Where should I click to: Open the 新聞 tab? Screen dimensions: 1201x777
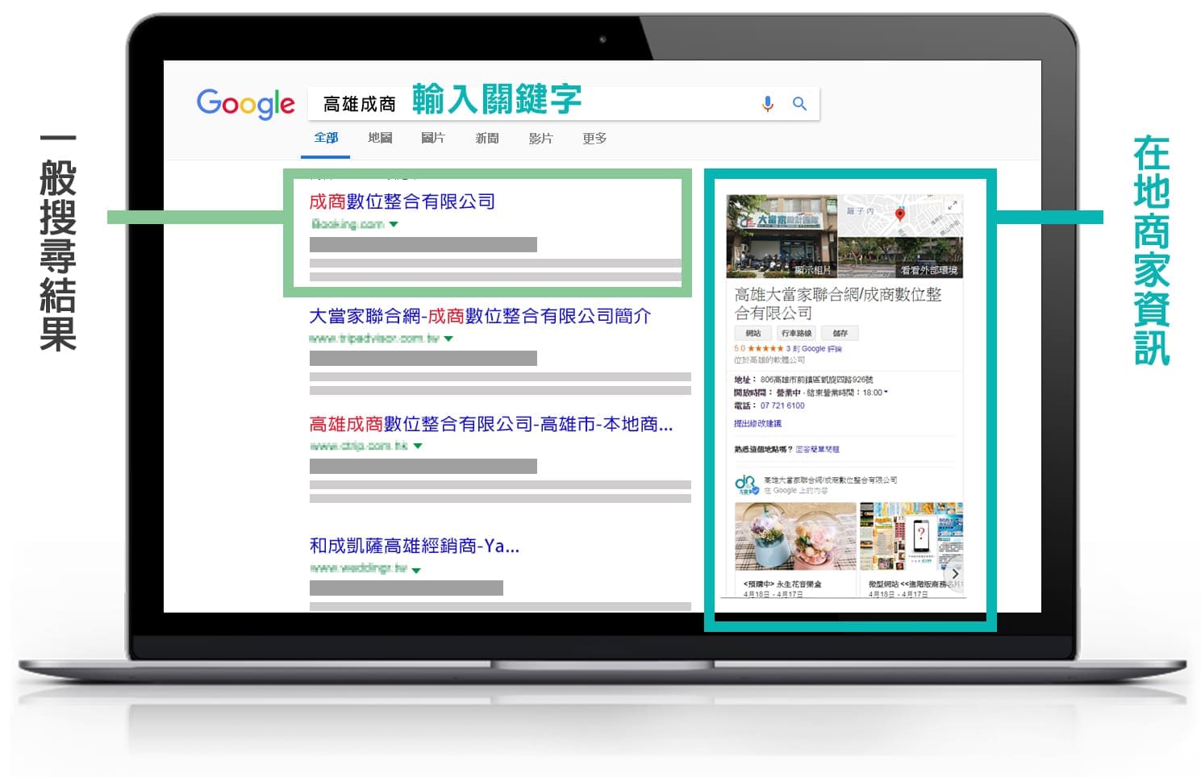(x=487, y=139)
